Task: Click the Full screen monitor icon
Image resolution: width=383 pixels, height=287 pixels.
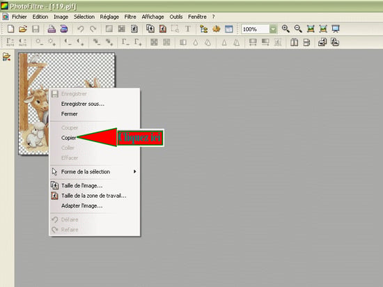Action: 336,29
